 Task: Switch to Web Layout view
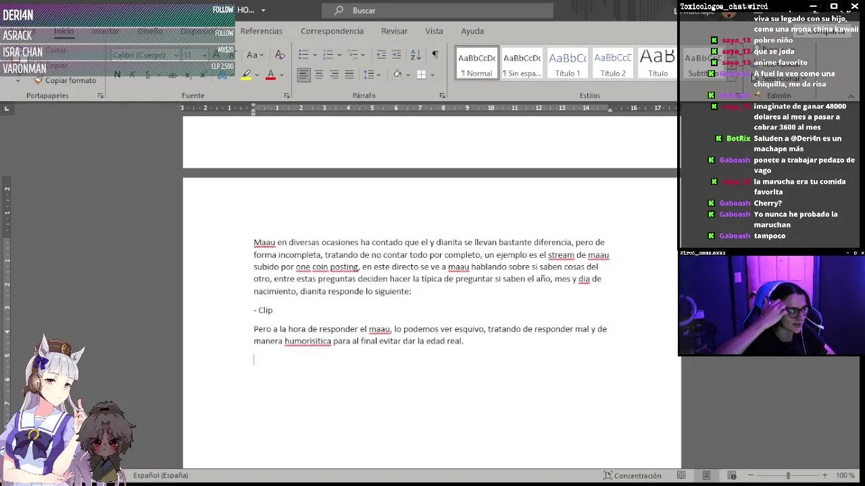click(x=731, y=475)
